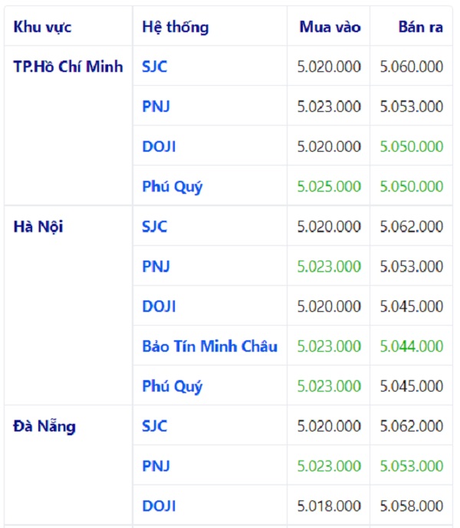Open the Phú Quý link under TP.Hồ Chí Minh
Screen dimensions: 460x528
(x=172, y=186)
